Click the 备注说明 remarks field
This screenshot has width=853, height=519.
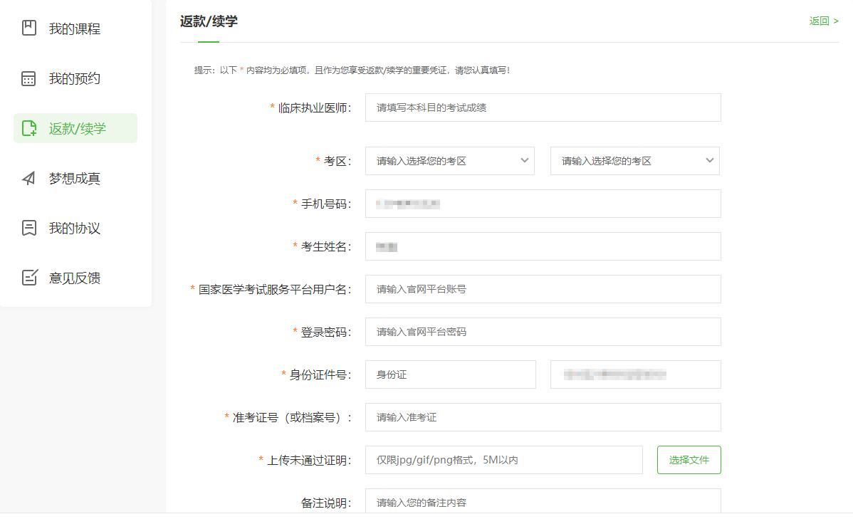pyautogui.click(x=543, y=501)
